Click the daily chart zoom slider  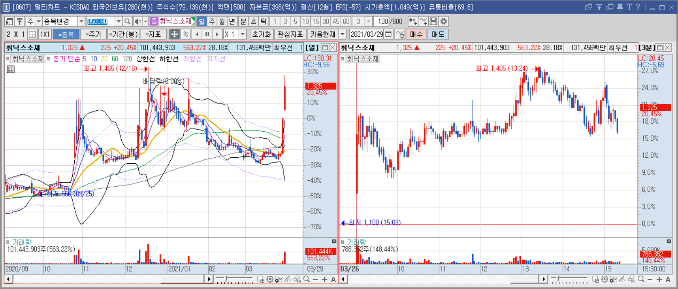click(234, 279)
